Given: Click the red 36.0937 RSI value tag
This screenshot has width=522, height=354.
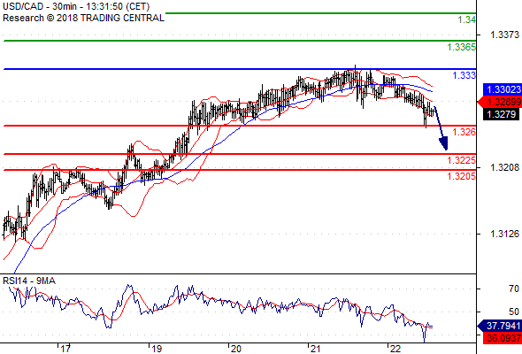Looking at the screenshot, I should 502,338.
